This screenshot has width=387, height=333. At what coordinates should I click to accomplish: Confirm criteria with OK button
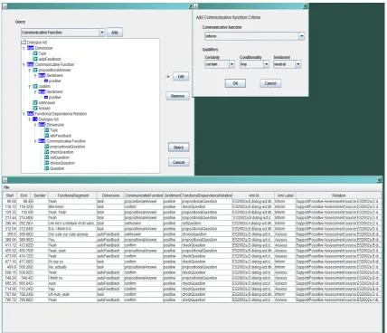click(235, 83)
